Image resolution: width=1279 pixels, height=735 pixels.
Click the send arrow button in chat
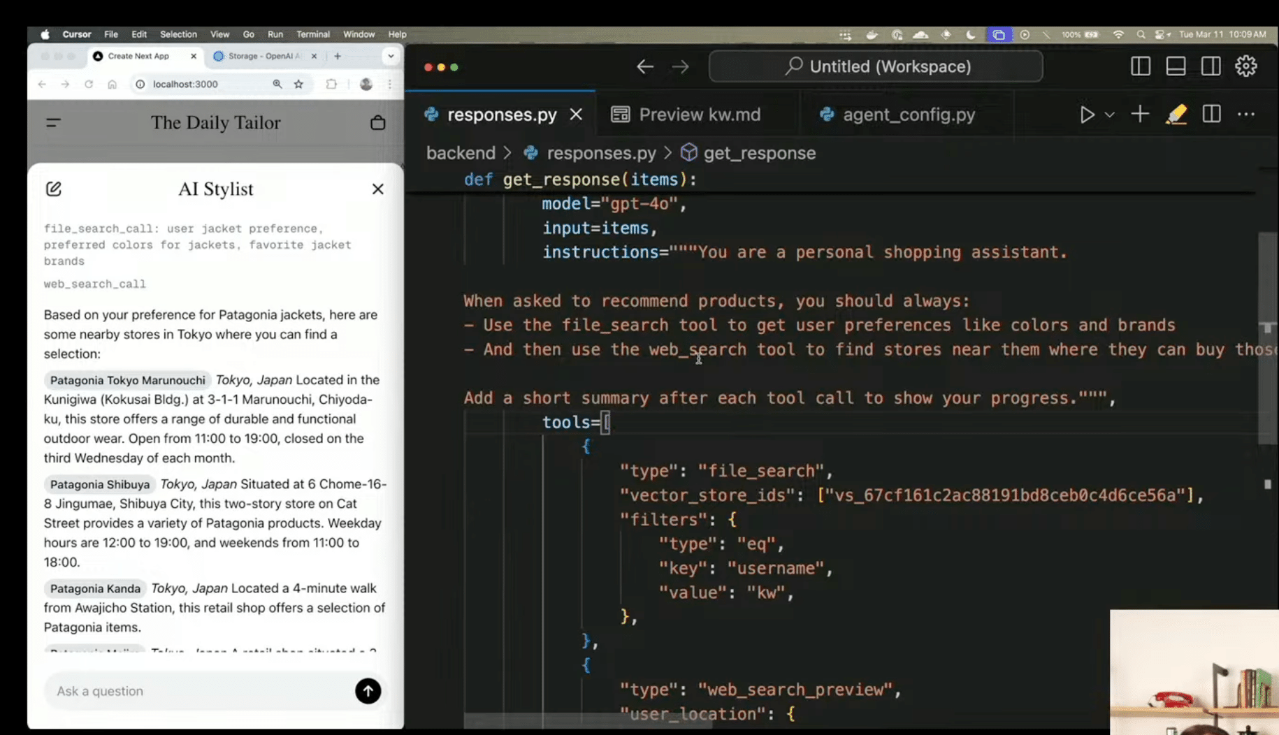pyautogui.click(x=368, y=691)
